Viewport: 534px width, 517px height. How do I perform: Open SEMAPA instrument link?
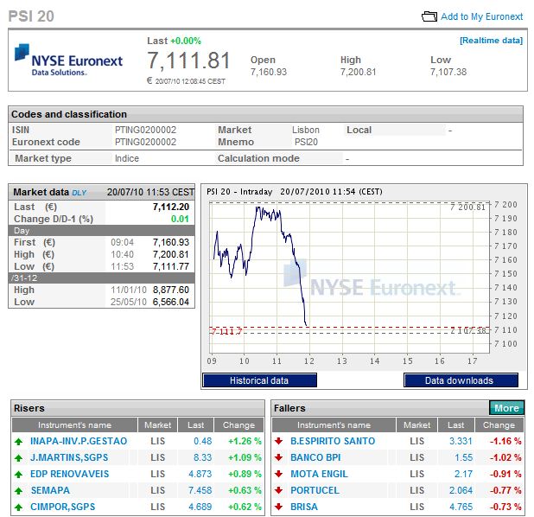coord(50,490)
